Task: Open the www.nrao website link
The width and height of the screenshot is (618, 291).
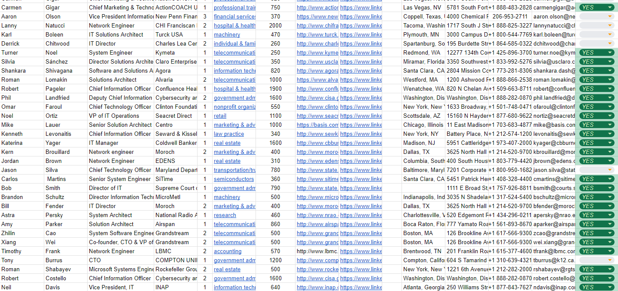Action: (317, 215)
